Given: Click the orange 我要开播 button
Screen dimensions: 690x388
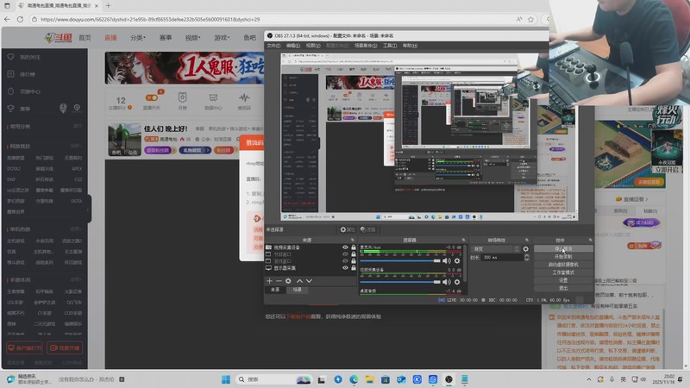Looking at the screenshot, I should pyautogui.click(x=66, y=348).
